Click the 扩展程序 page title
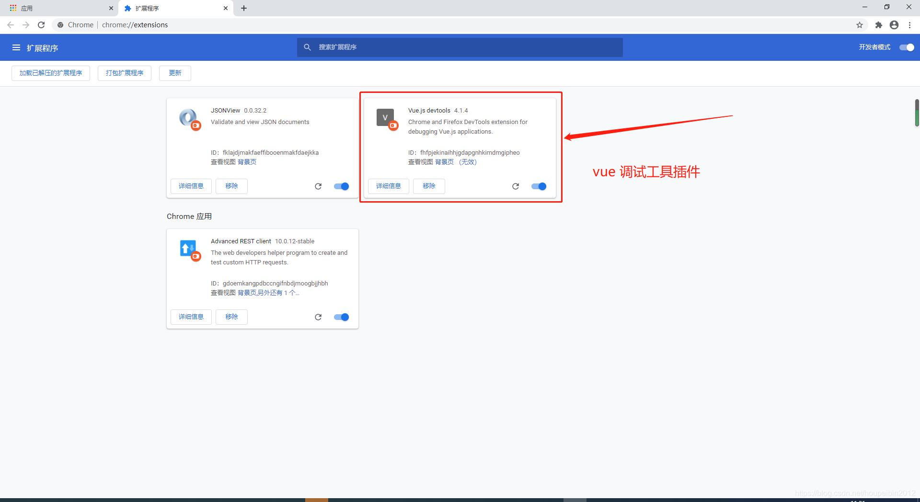Image resolution: width=920 pixels, height=502 pixels. click(42, 48)
